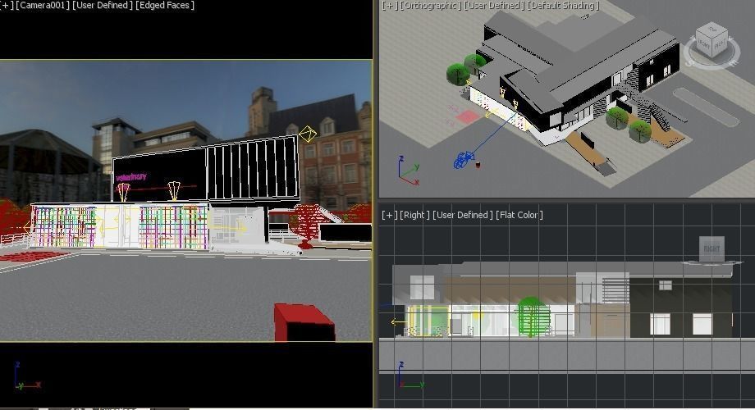Open Edged Faces shading menu in camera viewport

[x=165, y=5]
